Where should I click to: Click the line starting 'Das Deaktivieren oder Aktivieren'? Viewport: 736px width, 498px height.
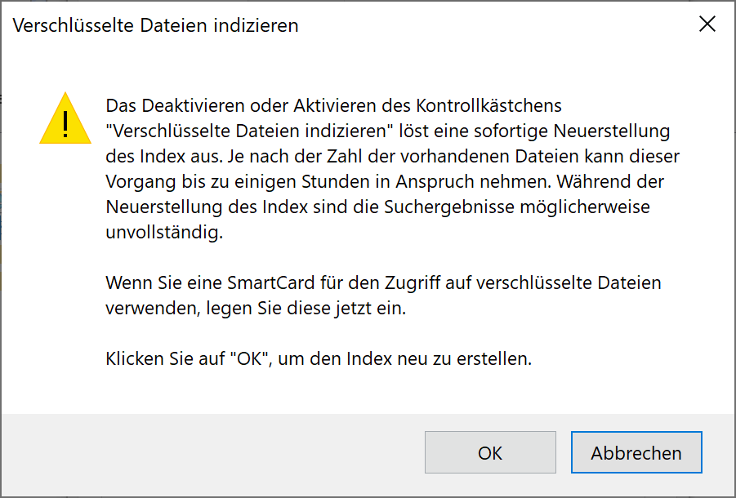click(x=334, y=105)
